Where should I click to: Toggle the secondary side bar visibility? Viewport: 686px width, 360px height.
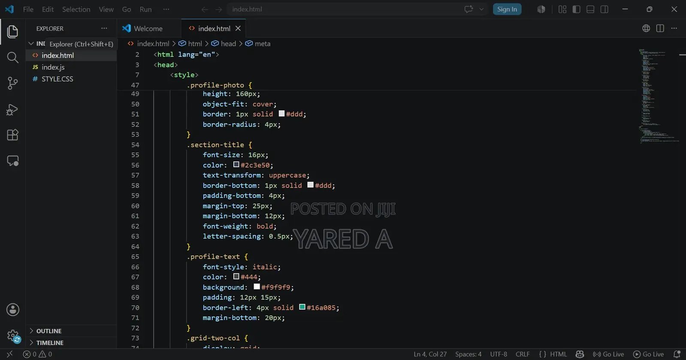click(x=604, y=9)
